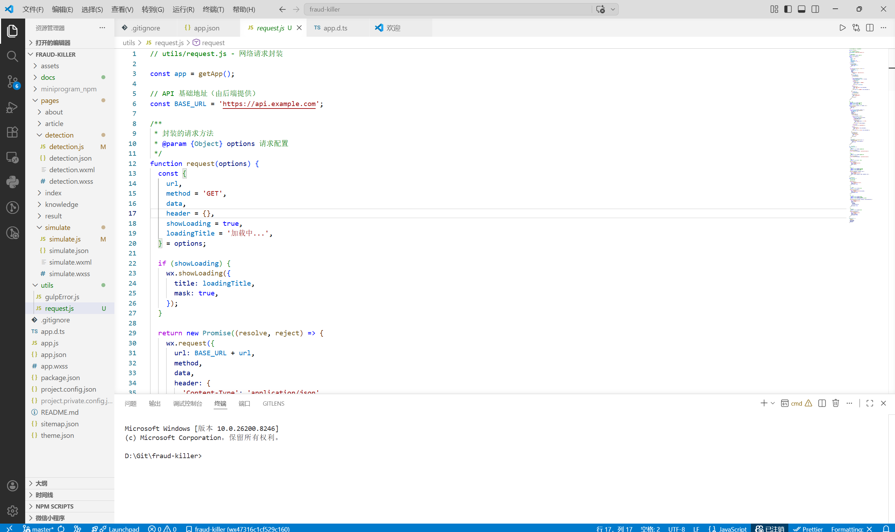Open the Python view in activity bar
The image size is (895, 532).
[12, 182]
